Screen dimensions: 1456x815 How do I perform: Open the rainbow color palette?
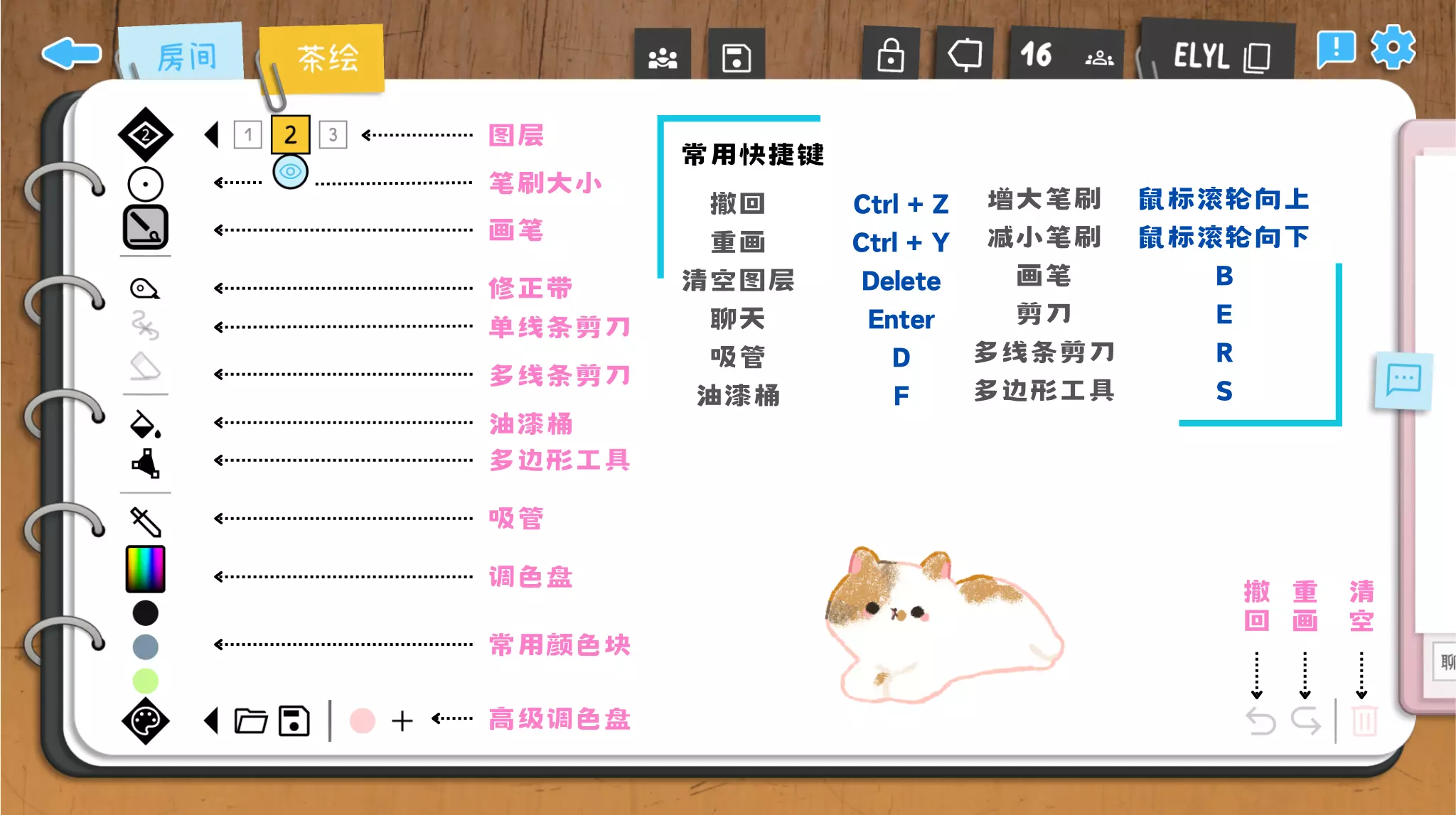(146, 569)
